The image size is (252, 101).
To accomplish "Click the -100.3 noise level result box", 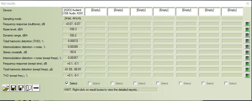I will (x=73, y=29).
